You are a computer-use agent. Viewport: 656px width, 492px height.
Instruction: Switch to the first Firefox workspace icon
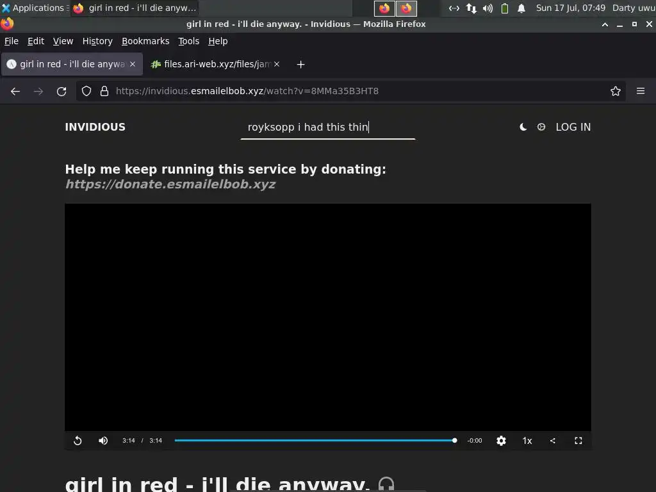pos(384,8)
